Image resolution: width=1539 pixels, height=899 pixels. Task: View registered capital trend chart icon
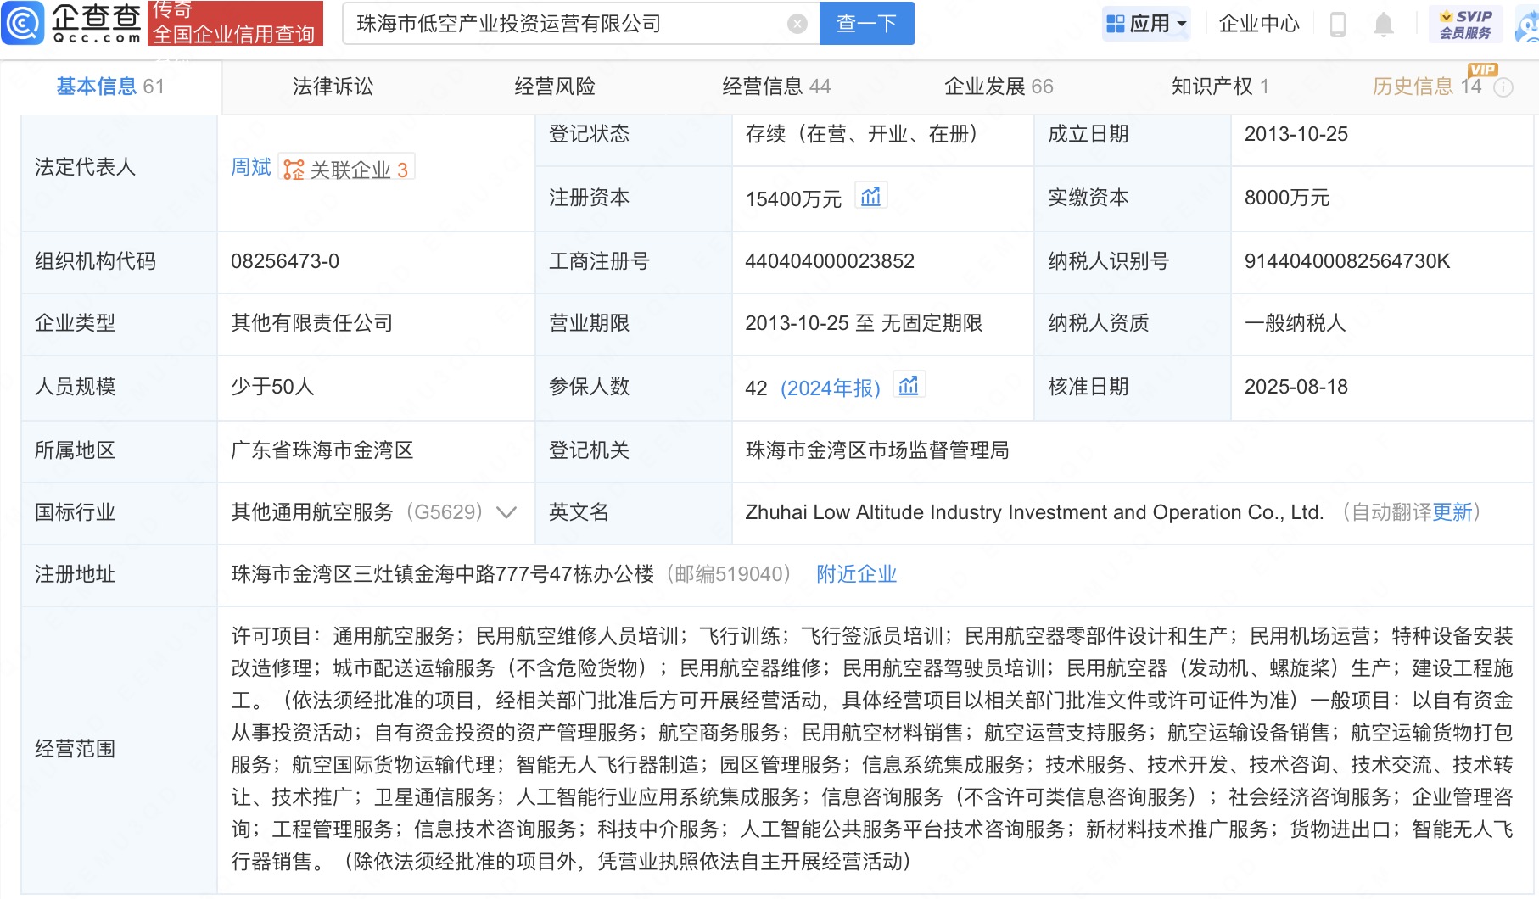tap(870, 197)
